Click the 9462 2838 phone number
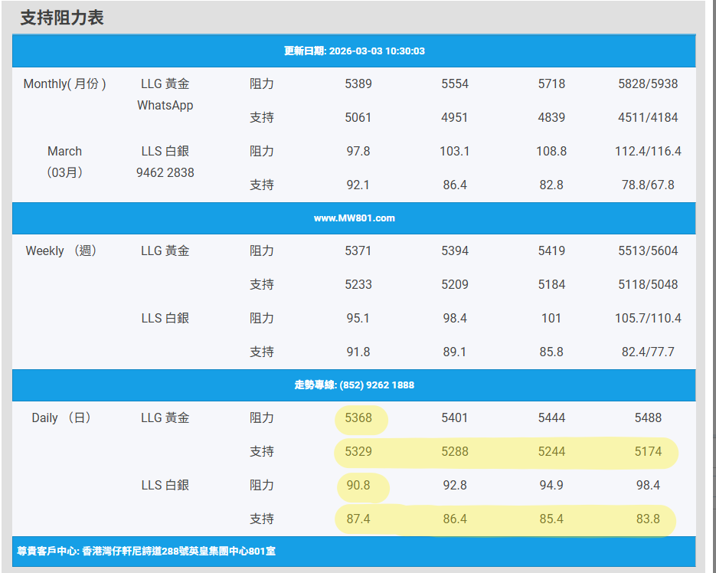716x573 pixels. 165,173
